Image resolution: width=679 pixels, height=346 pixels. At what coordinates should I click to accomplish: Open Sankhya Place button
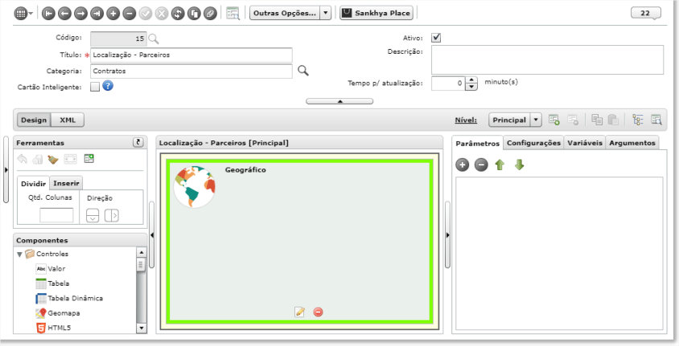pyautogui.click(x=377, y=13)
